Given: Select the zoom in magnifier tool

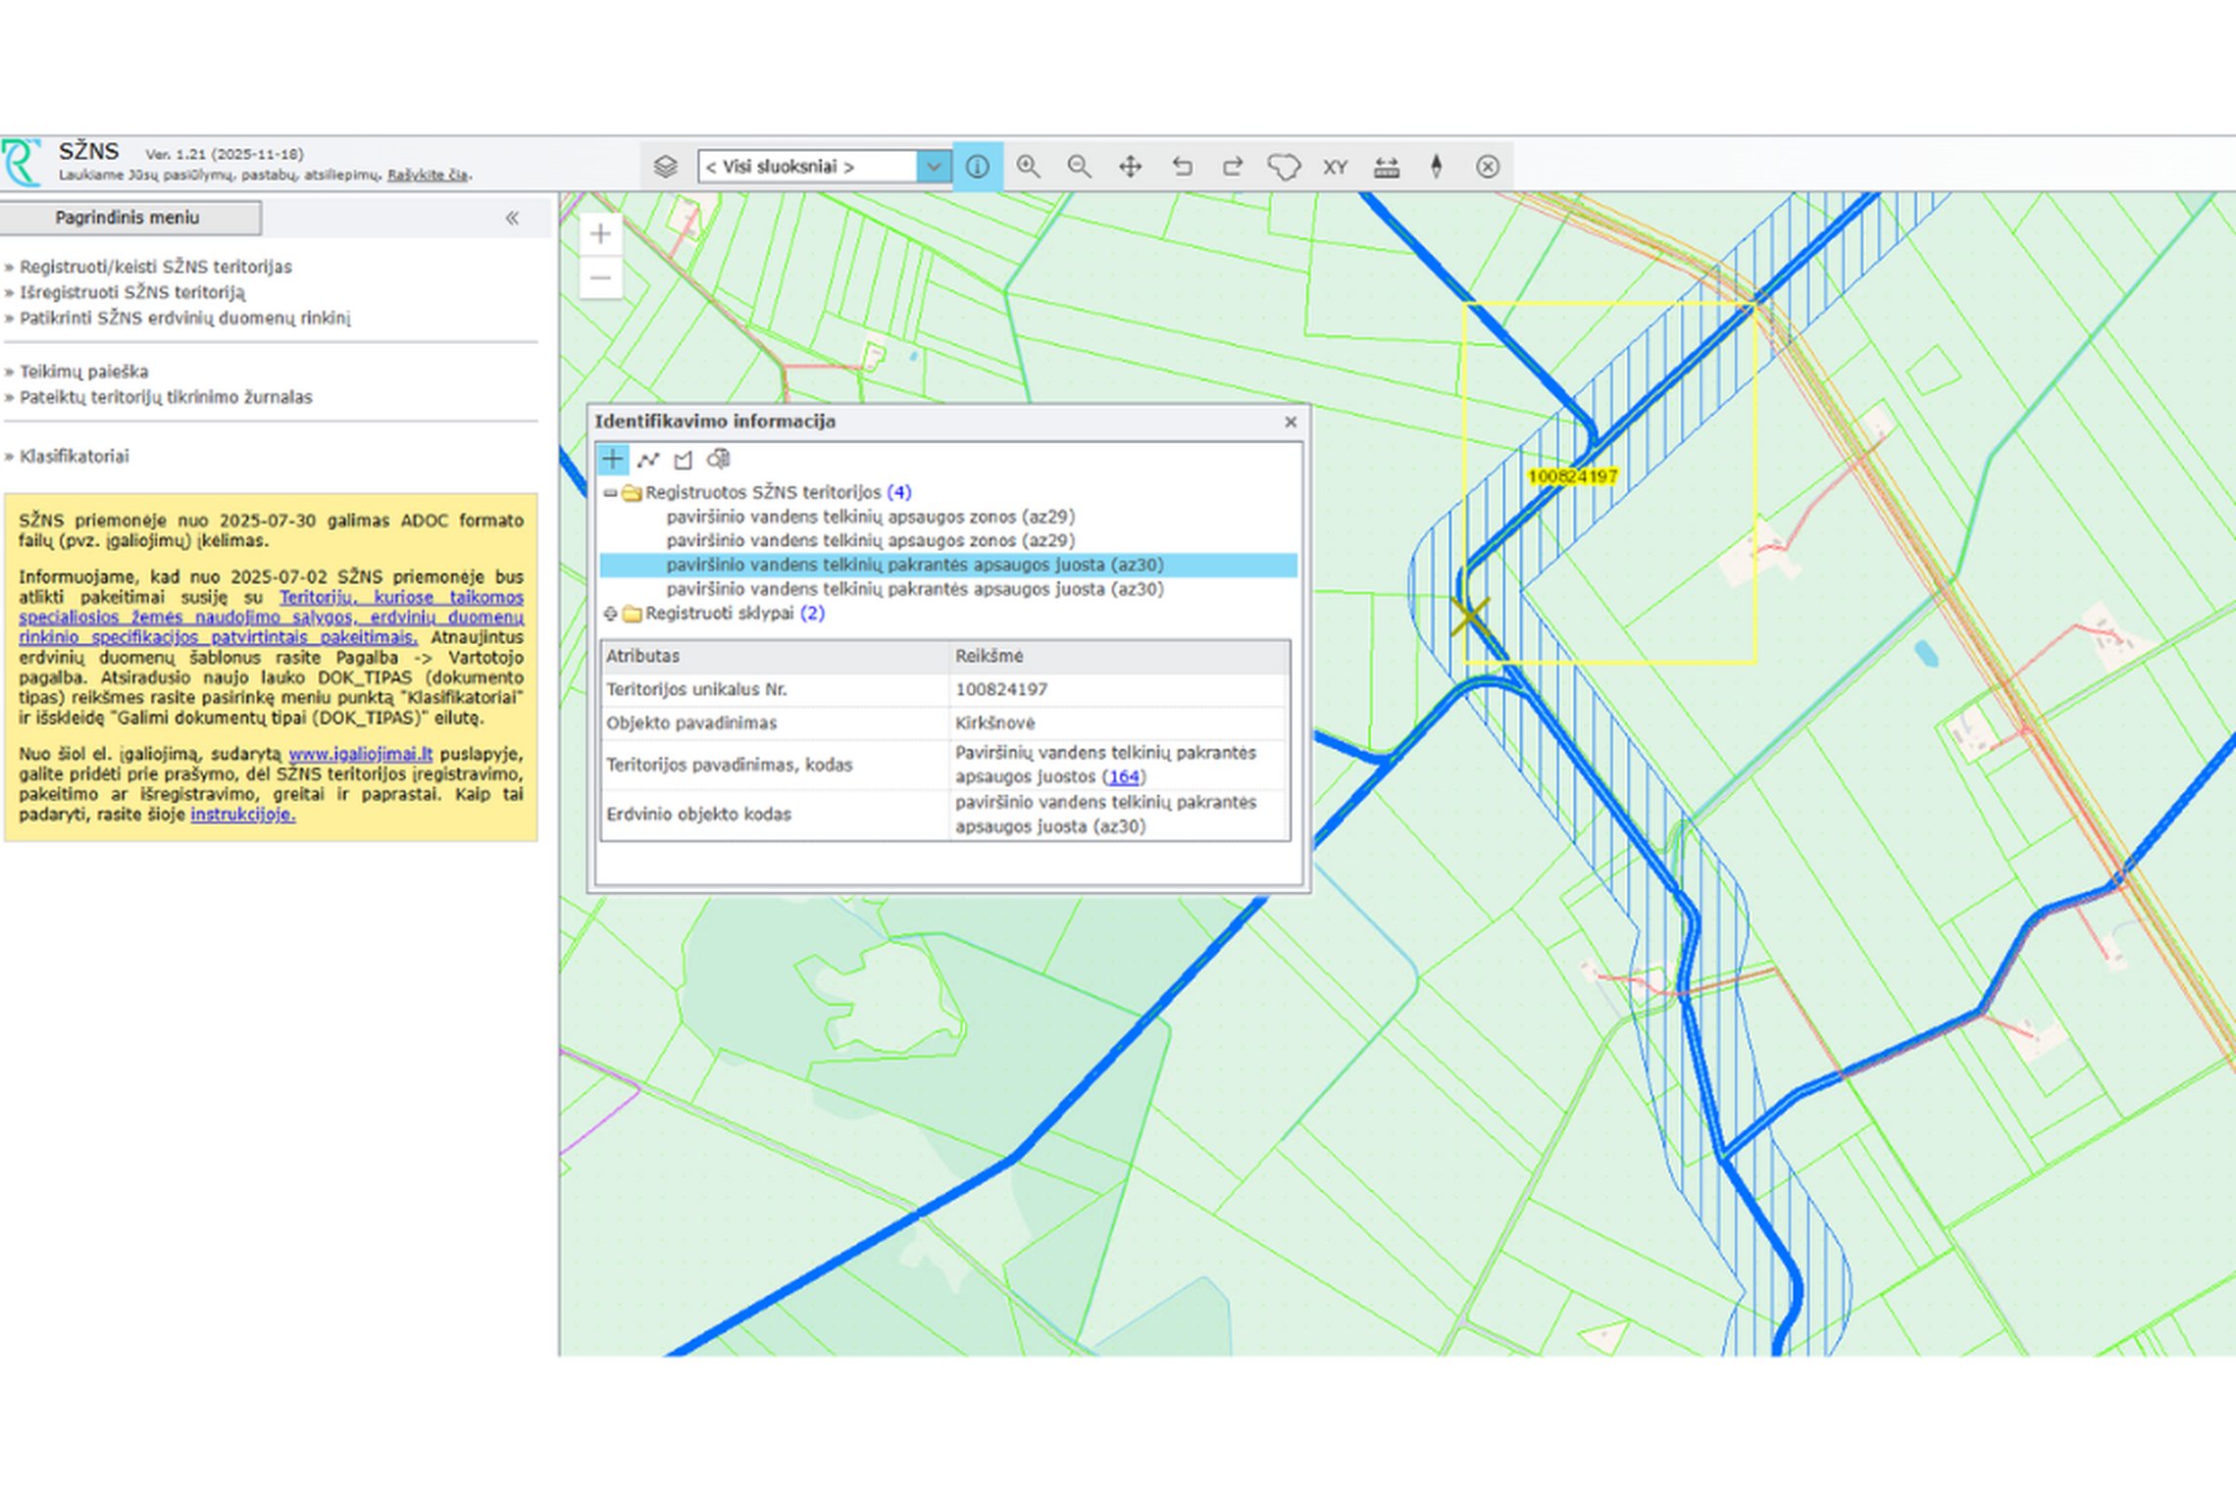Looking at the screenshot, I should pyautogui.click(x=1028, y=167).
